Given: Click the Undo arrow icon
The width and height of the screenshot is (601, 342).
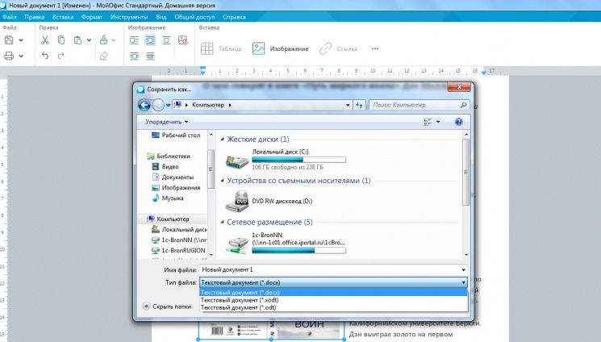Looking at the screenshot, I should (45, 56).
